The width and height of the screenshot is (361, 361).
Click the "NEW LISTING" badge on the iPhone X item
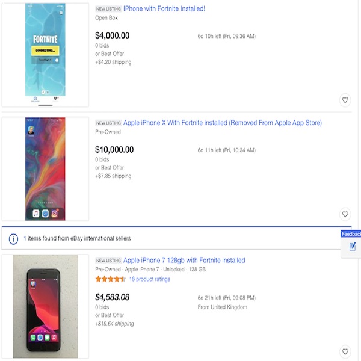pyautogui.click(x=108, y=123)
